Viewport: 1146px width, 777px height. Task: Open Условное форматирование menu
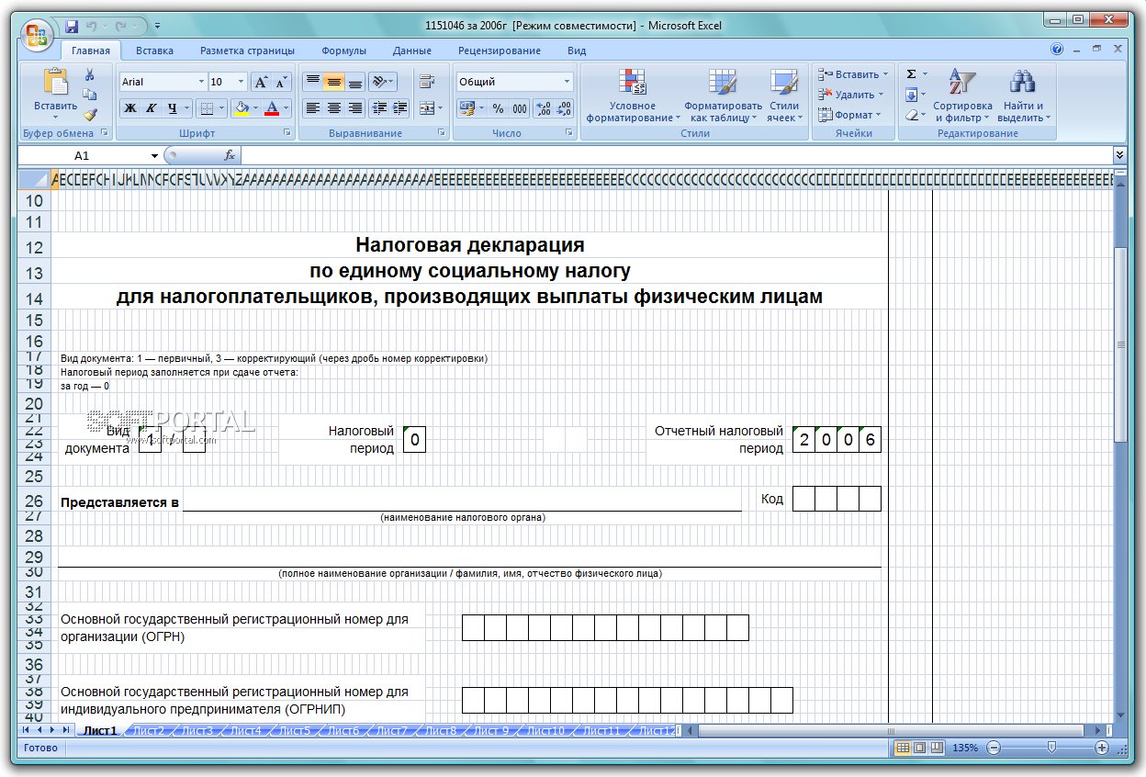point(633,96)
